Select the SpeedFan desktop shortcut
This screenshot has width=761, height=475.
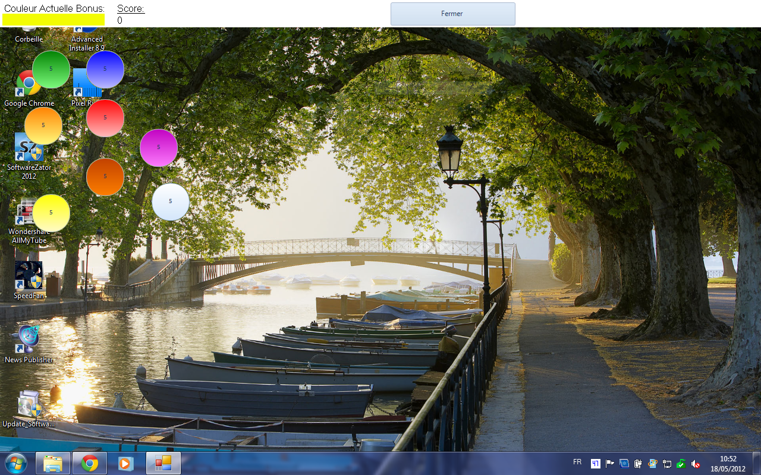[29, 280]
